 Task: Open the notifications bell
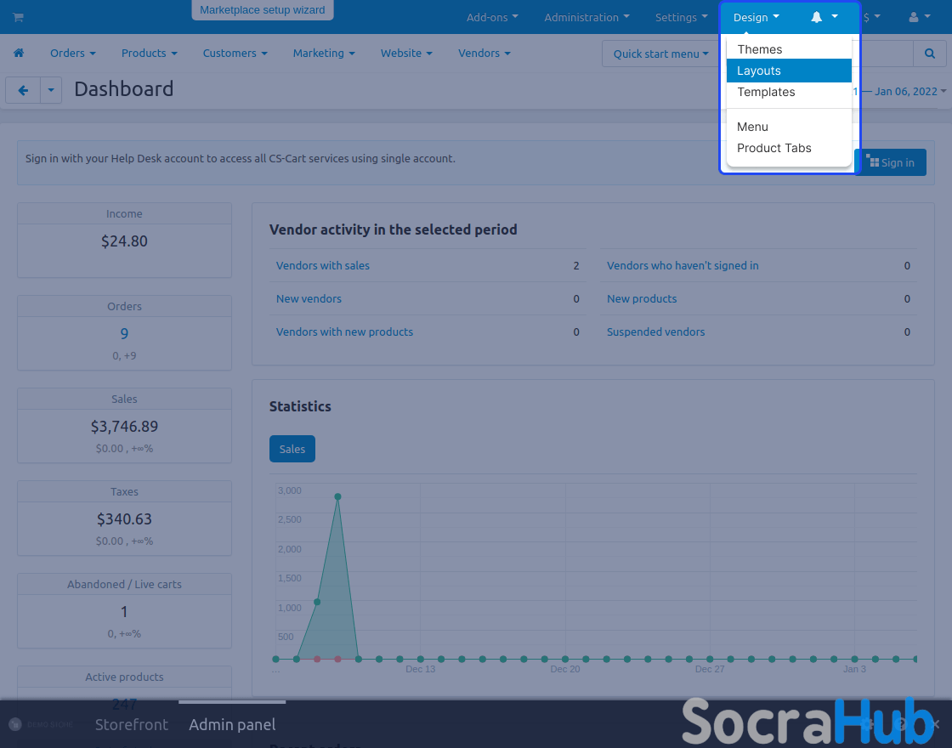[817, 17]
